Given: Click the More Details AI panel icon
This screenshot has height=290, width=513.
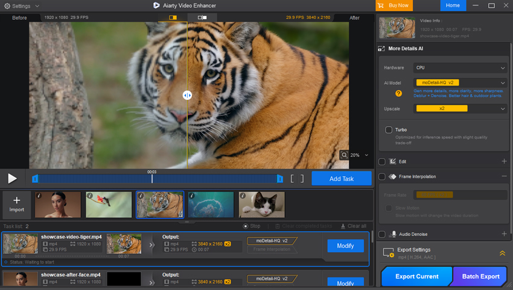Looking at the screenshot, I should coord(381,49).
